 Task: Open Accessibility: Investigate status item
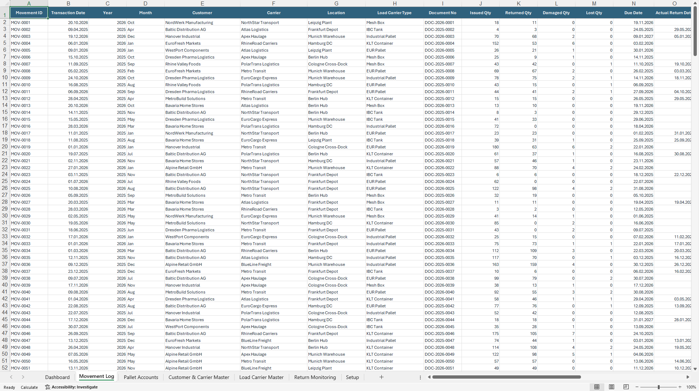[71, 387]
